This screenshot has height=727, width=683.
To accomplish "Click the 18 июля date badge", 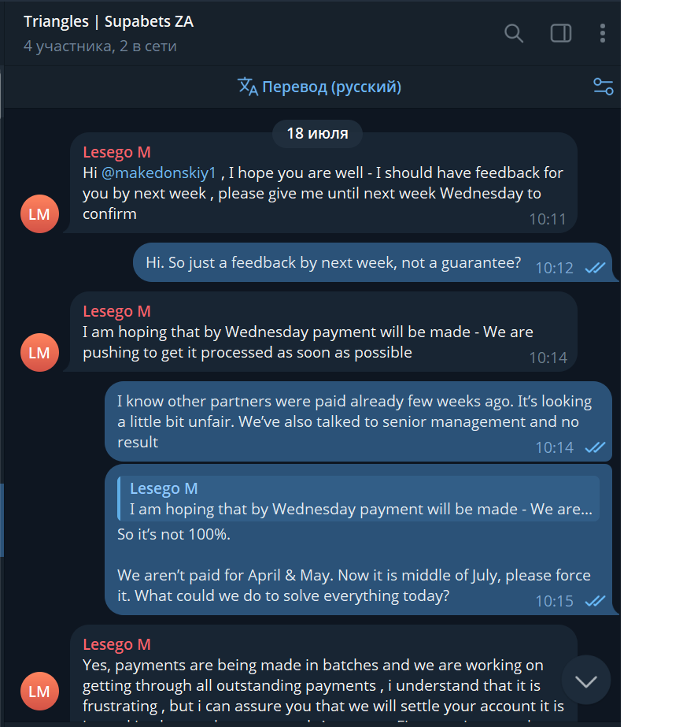I will 317,133.
